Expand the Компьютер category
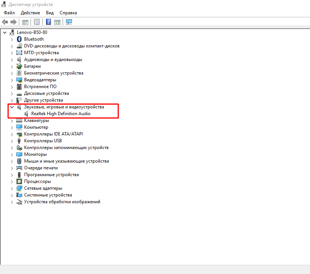Screen dimensions: 310x274 12,128
